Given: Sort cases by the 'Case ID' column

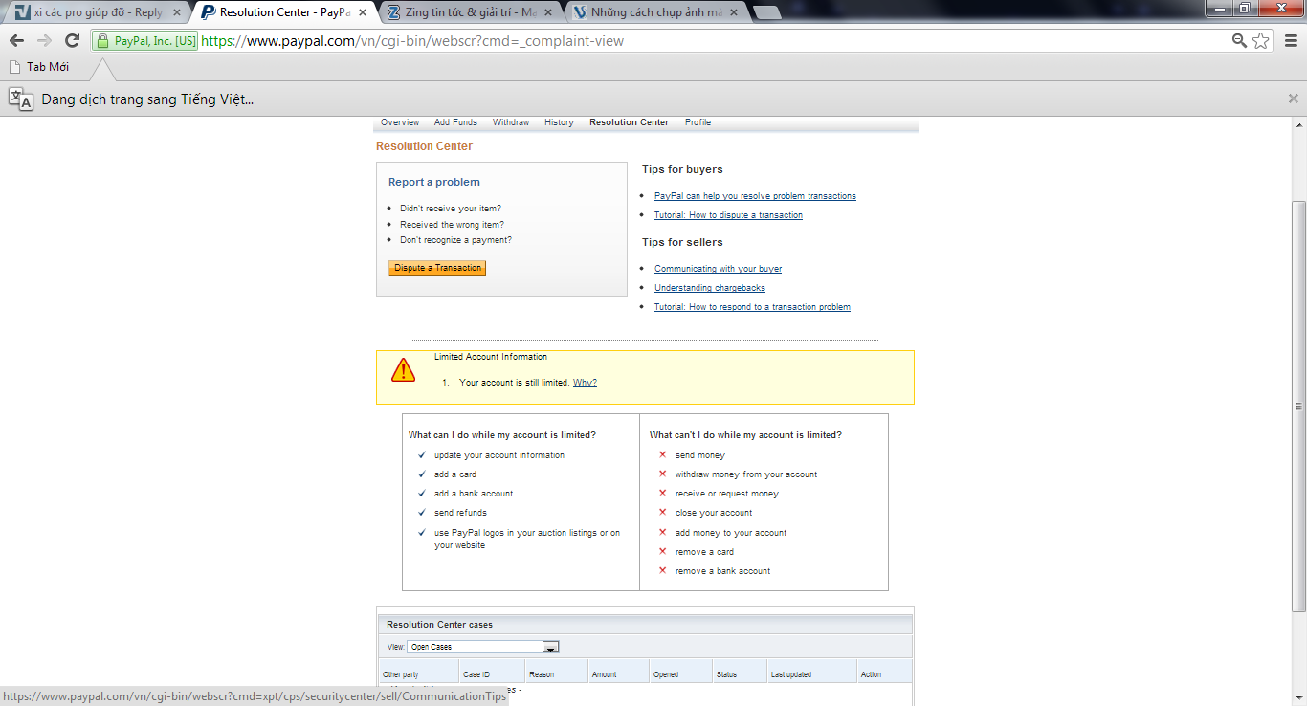Looking at the screenshot, I should point(476,674).
